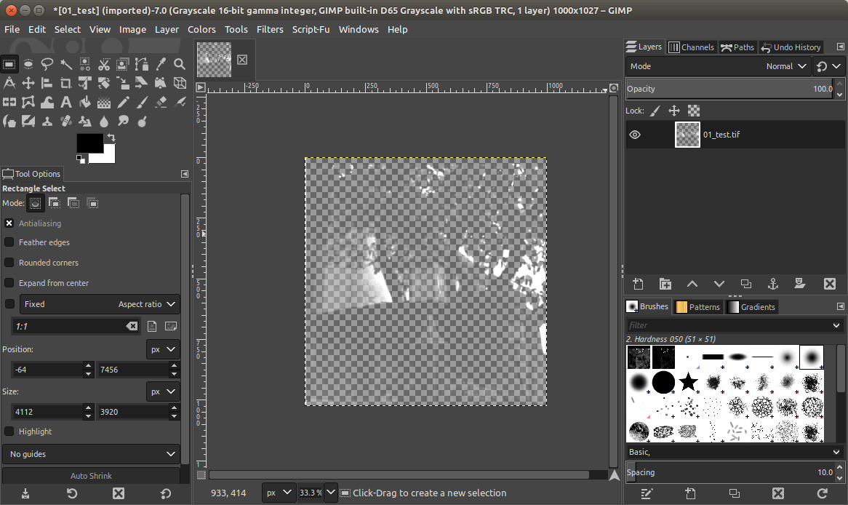Open the Position unit px dropdown
The image size is (848, 505).
click(x=163, y=349)
